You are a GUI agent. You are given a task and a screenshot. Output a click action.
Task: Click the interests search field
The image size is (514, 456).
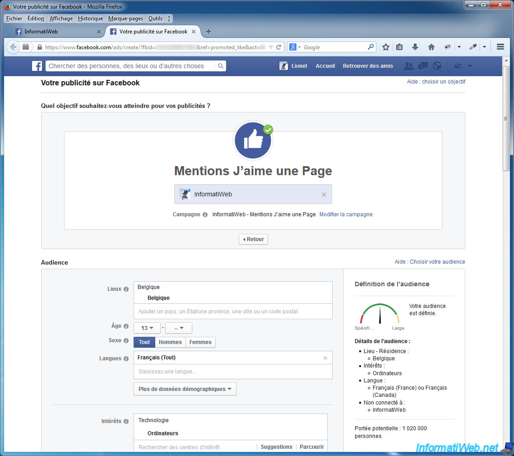point(195,447)
